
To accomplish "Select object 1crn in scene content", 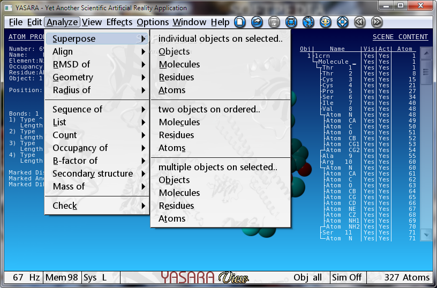I will click(x=322, y=56).
